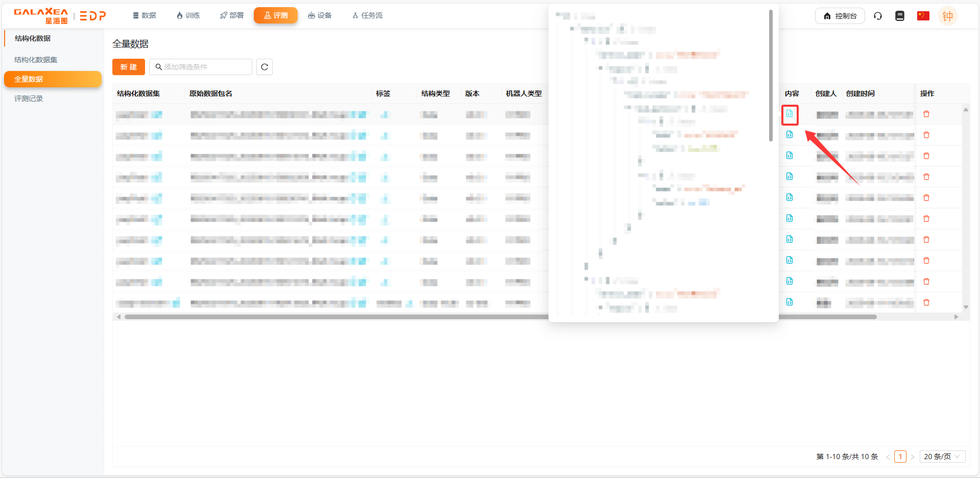This screenshot has height=478, width=980.
Task: Open the 20 条/页 page size dropdown
Action: 942,457
